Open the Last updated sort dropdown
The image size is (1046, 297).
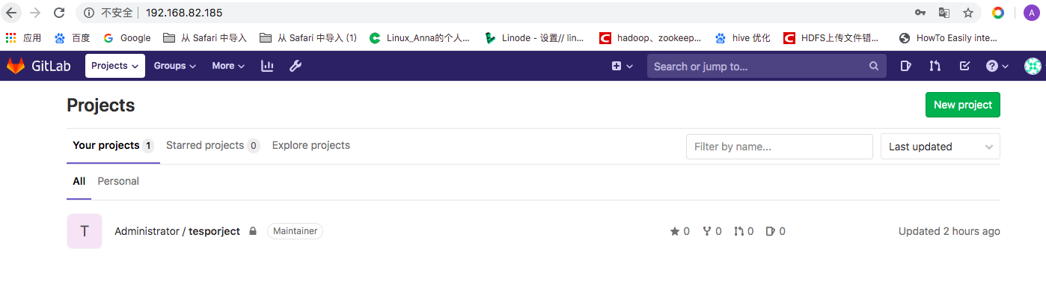click(x=941, y=147)
